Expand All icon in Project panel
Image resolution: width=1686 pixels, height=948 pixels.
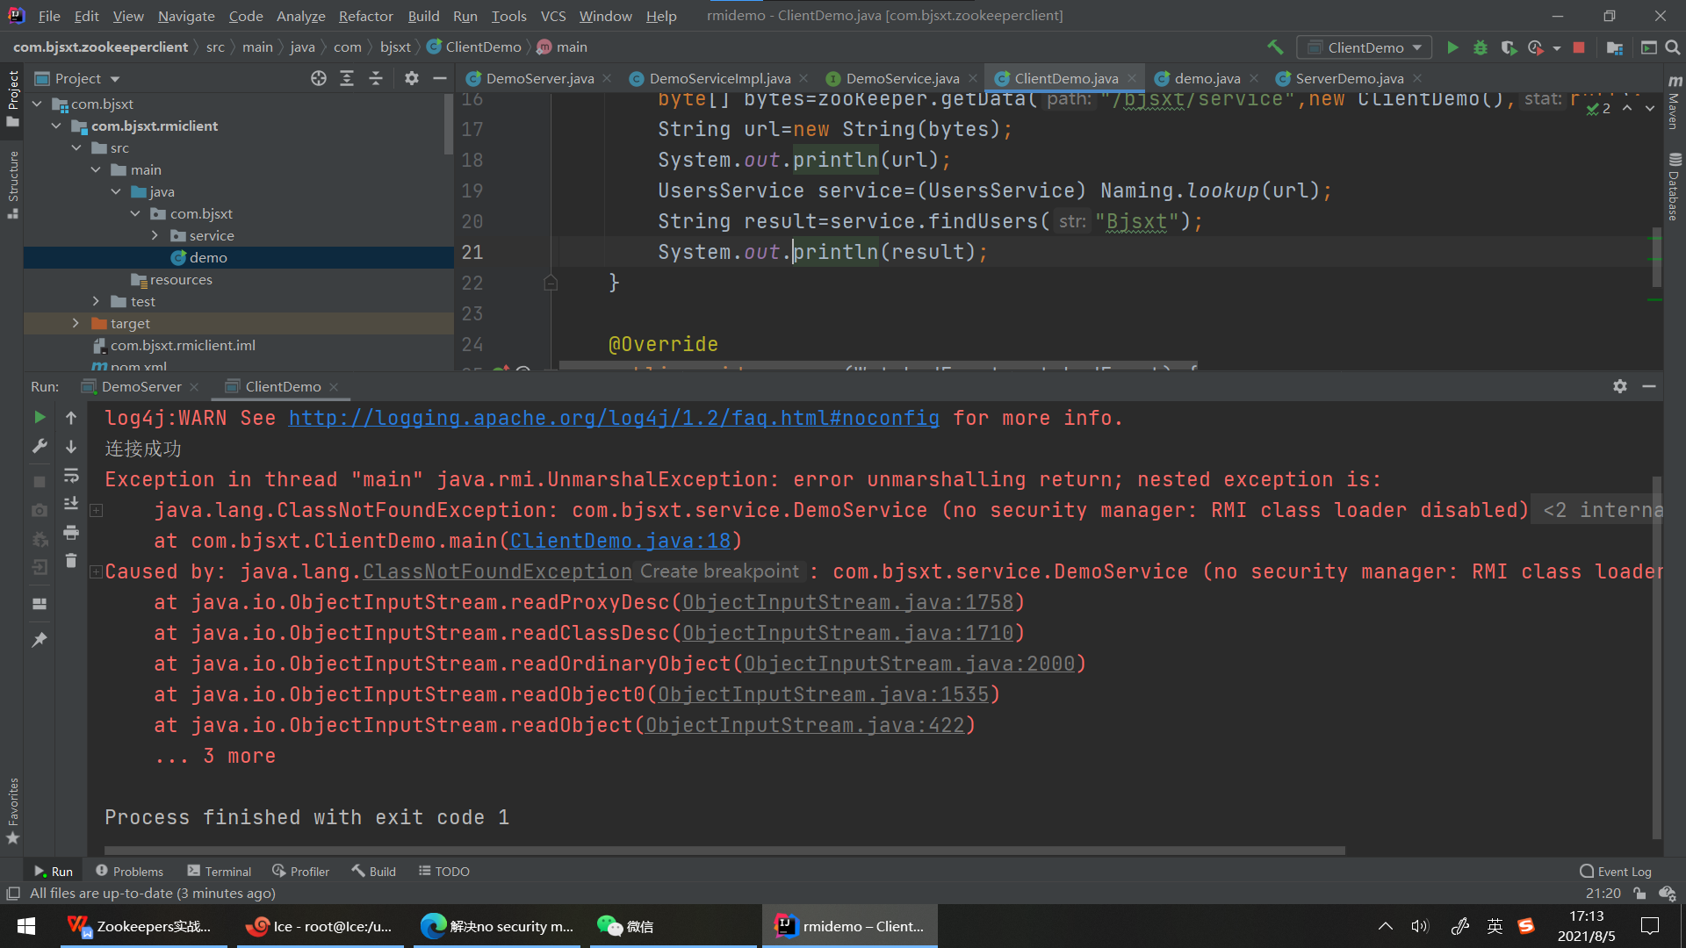click(347, 78)
